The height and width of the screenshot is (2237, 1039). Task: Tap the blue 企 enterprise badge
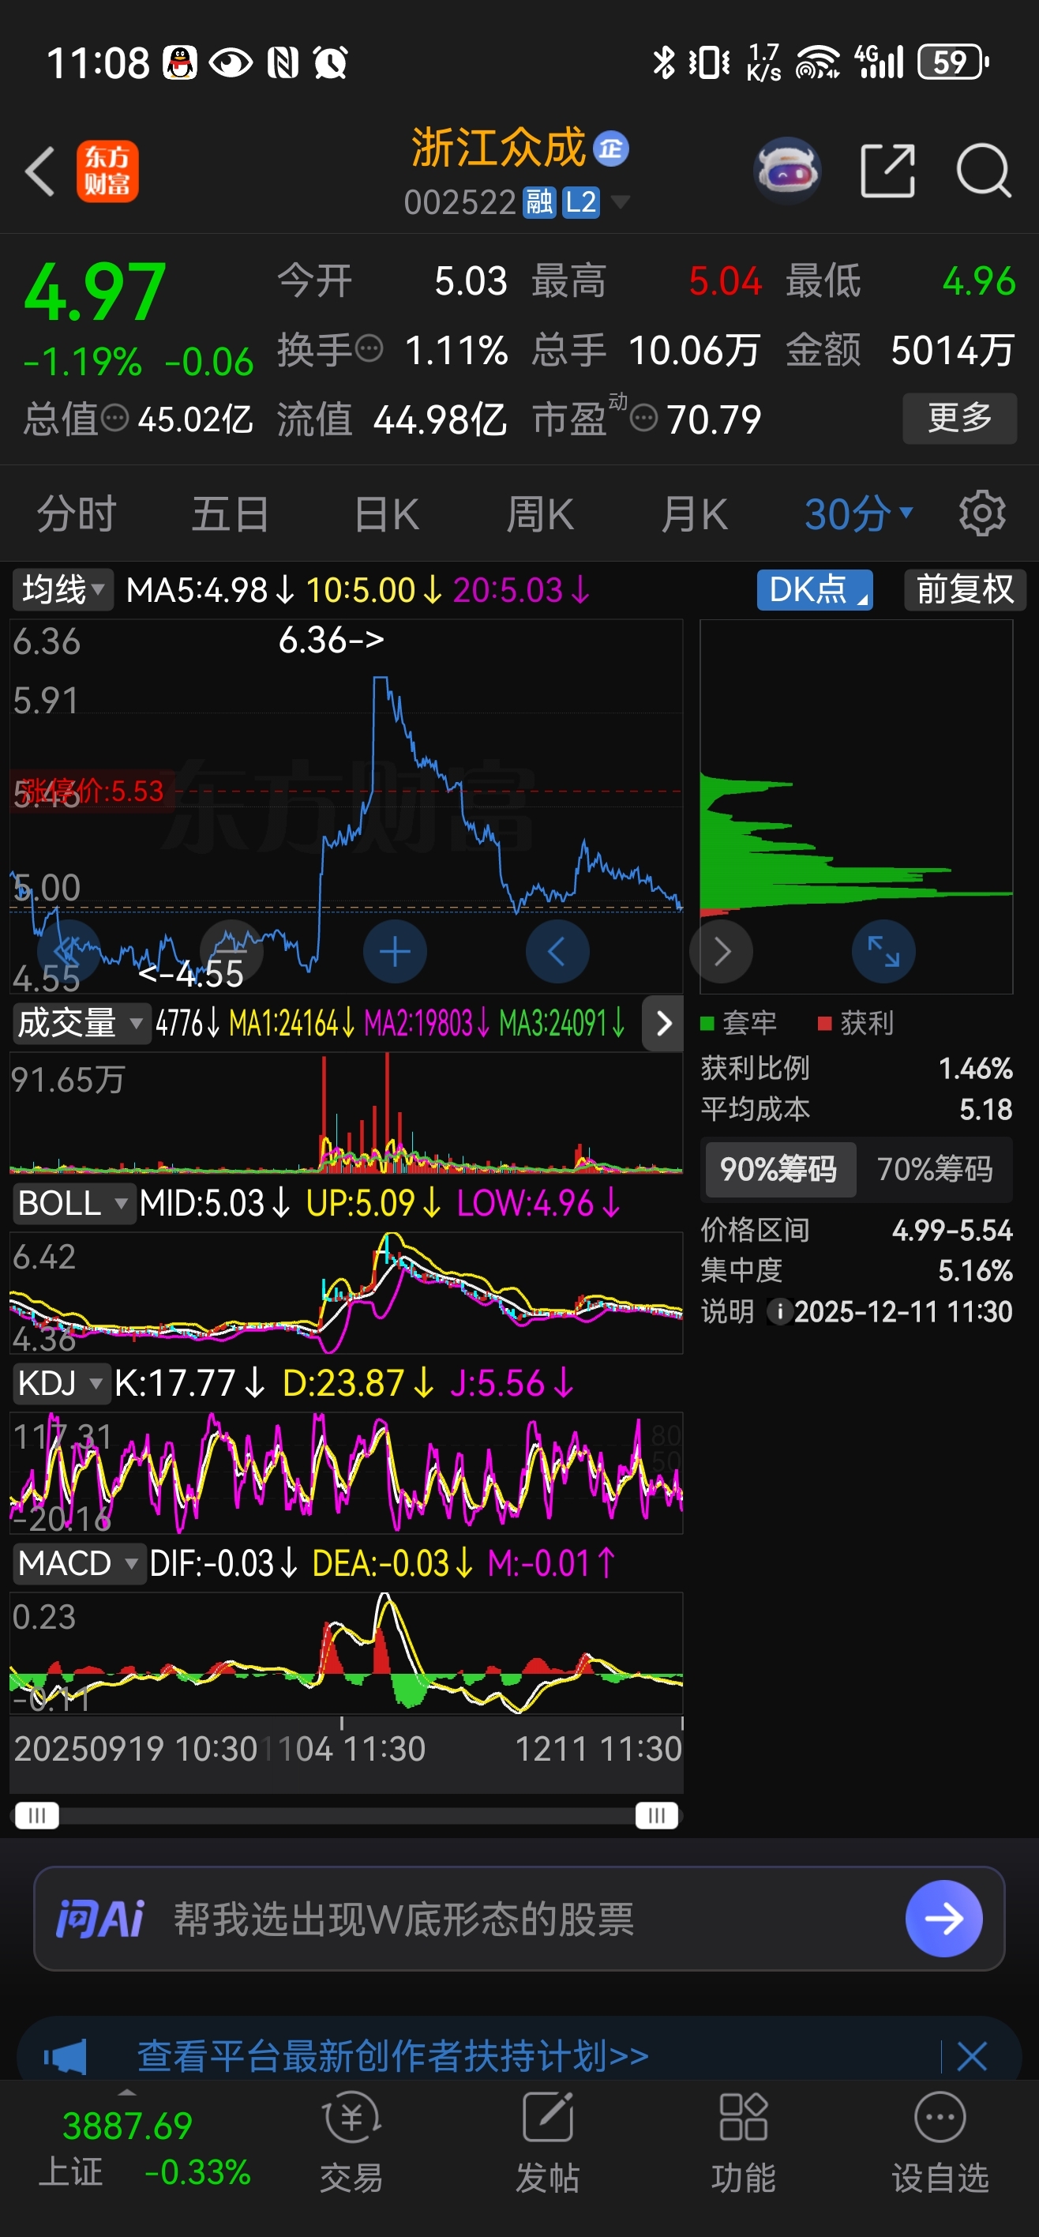pyautogui.click(x=611, y=149)
